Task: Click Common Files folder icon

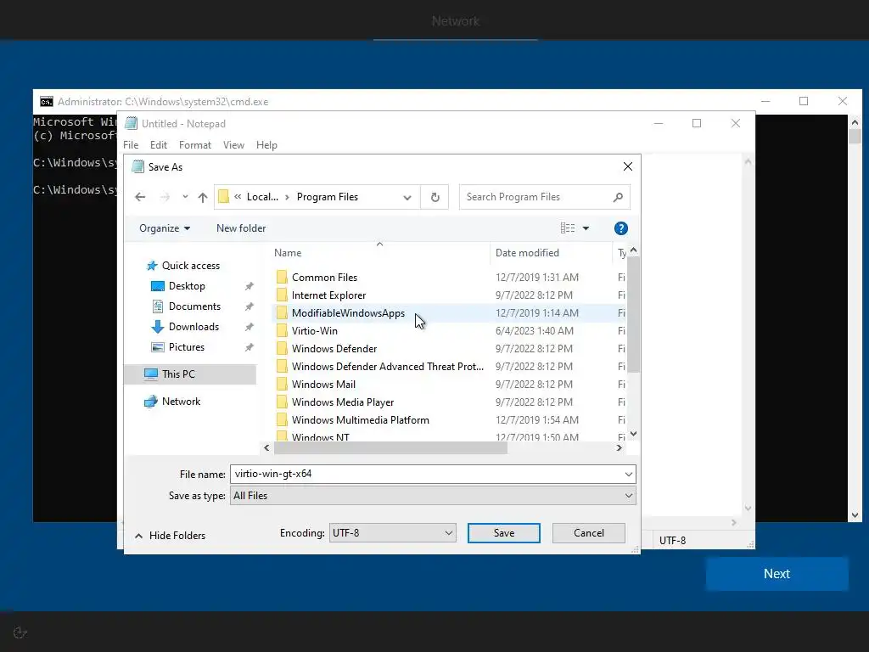Action: click(282, 278)
